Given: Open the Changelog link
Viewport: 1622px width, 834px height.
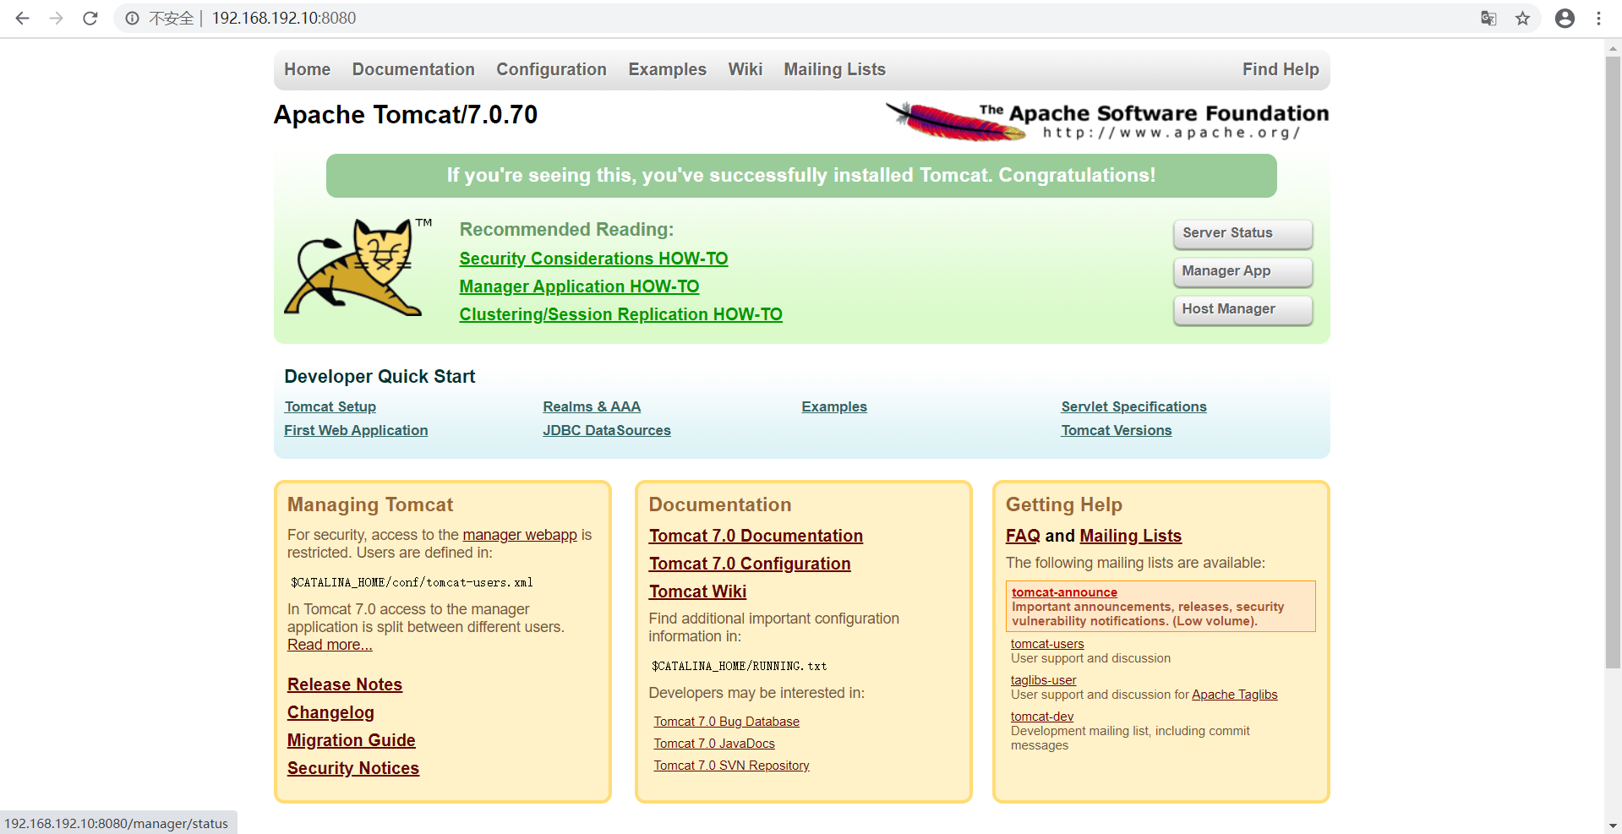Looking at the screenshot, I should click(330, 712).
